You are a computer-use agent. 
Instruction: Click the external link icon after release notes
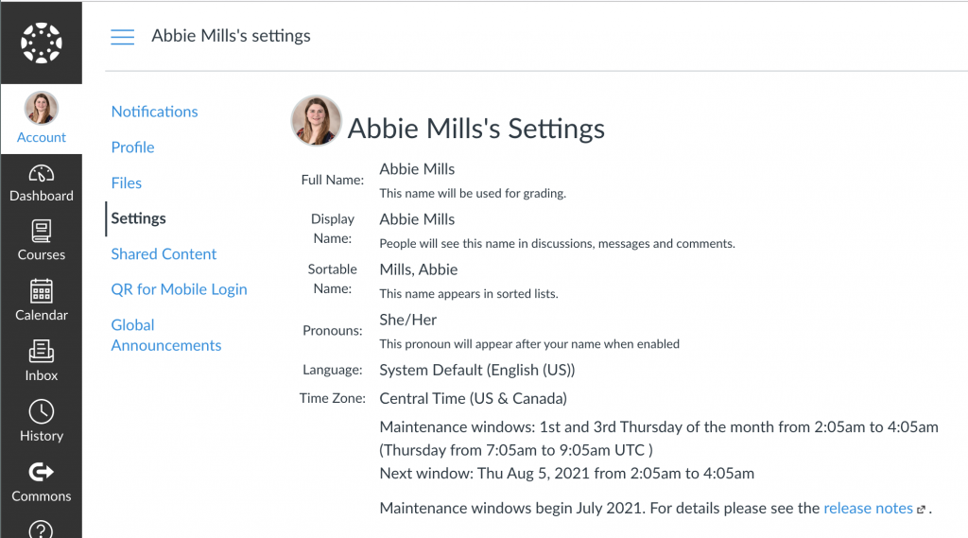[x=922, y=510]
